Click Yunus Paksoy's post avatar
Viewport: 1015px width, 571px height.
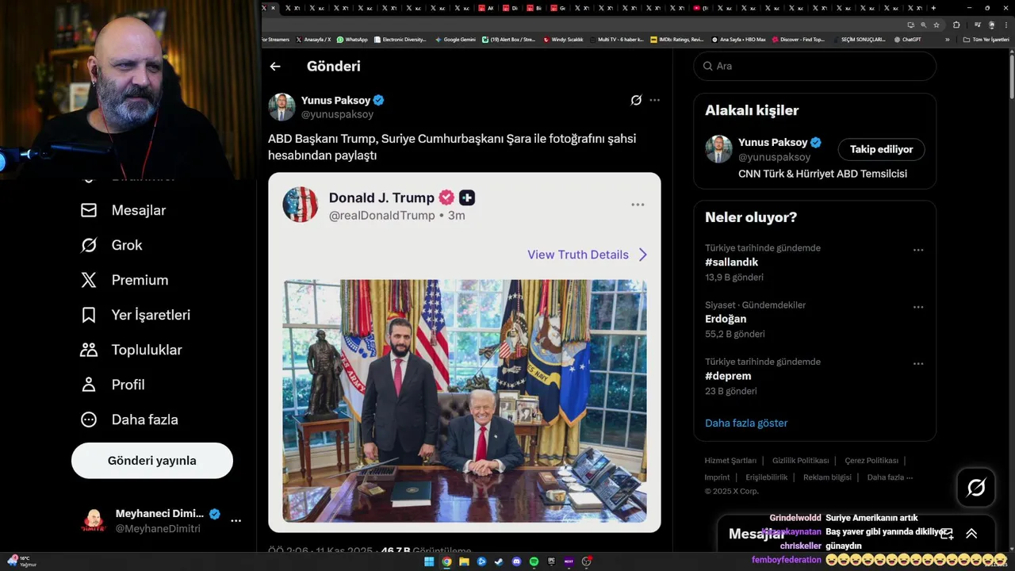click(x=282, y=107)
